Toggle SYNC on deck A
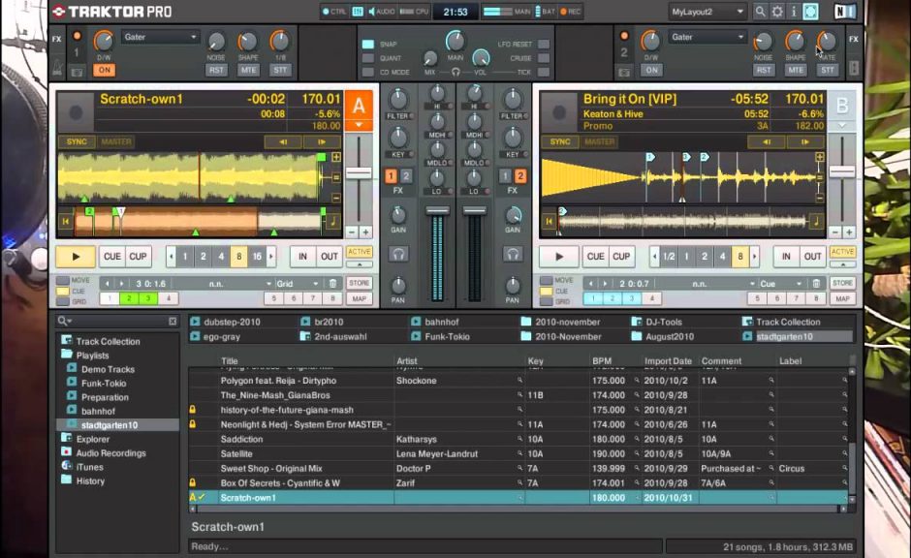 tap(77, 141)
